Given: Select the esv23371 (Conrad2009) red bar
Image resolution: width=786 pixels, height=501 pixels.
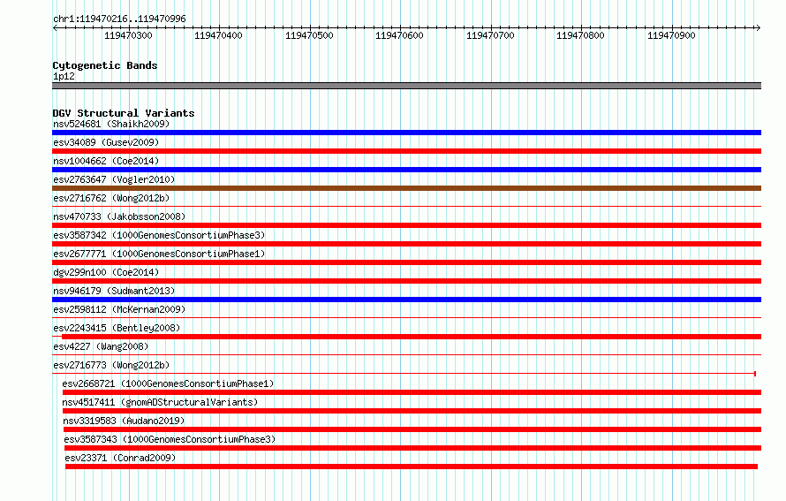Looking at the screenshot, I should [x=411, y=467].
